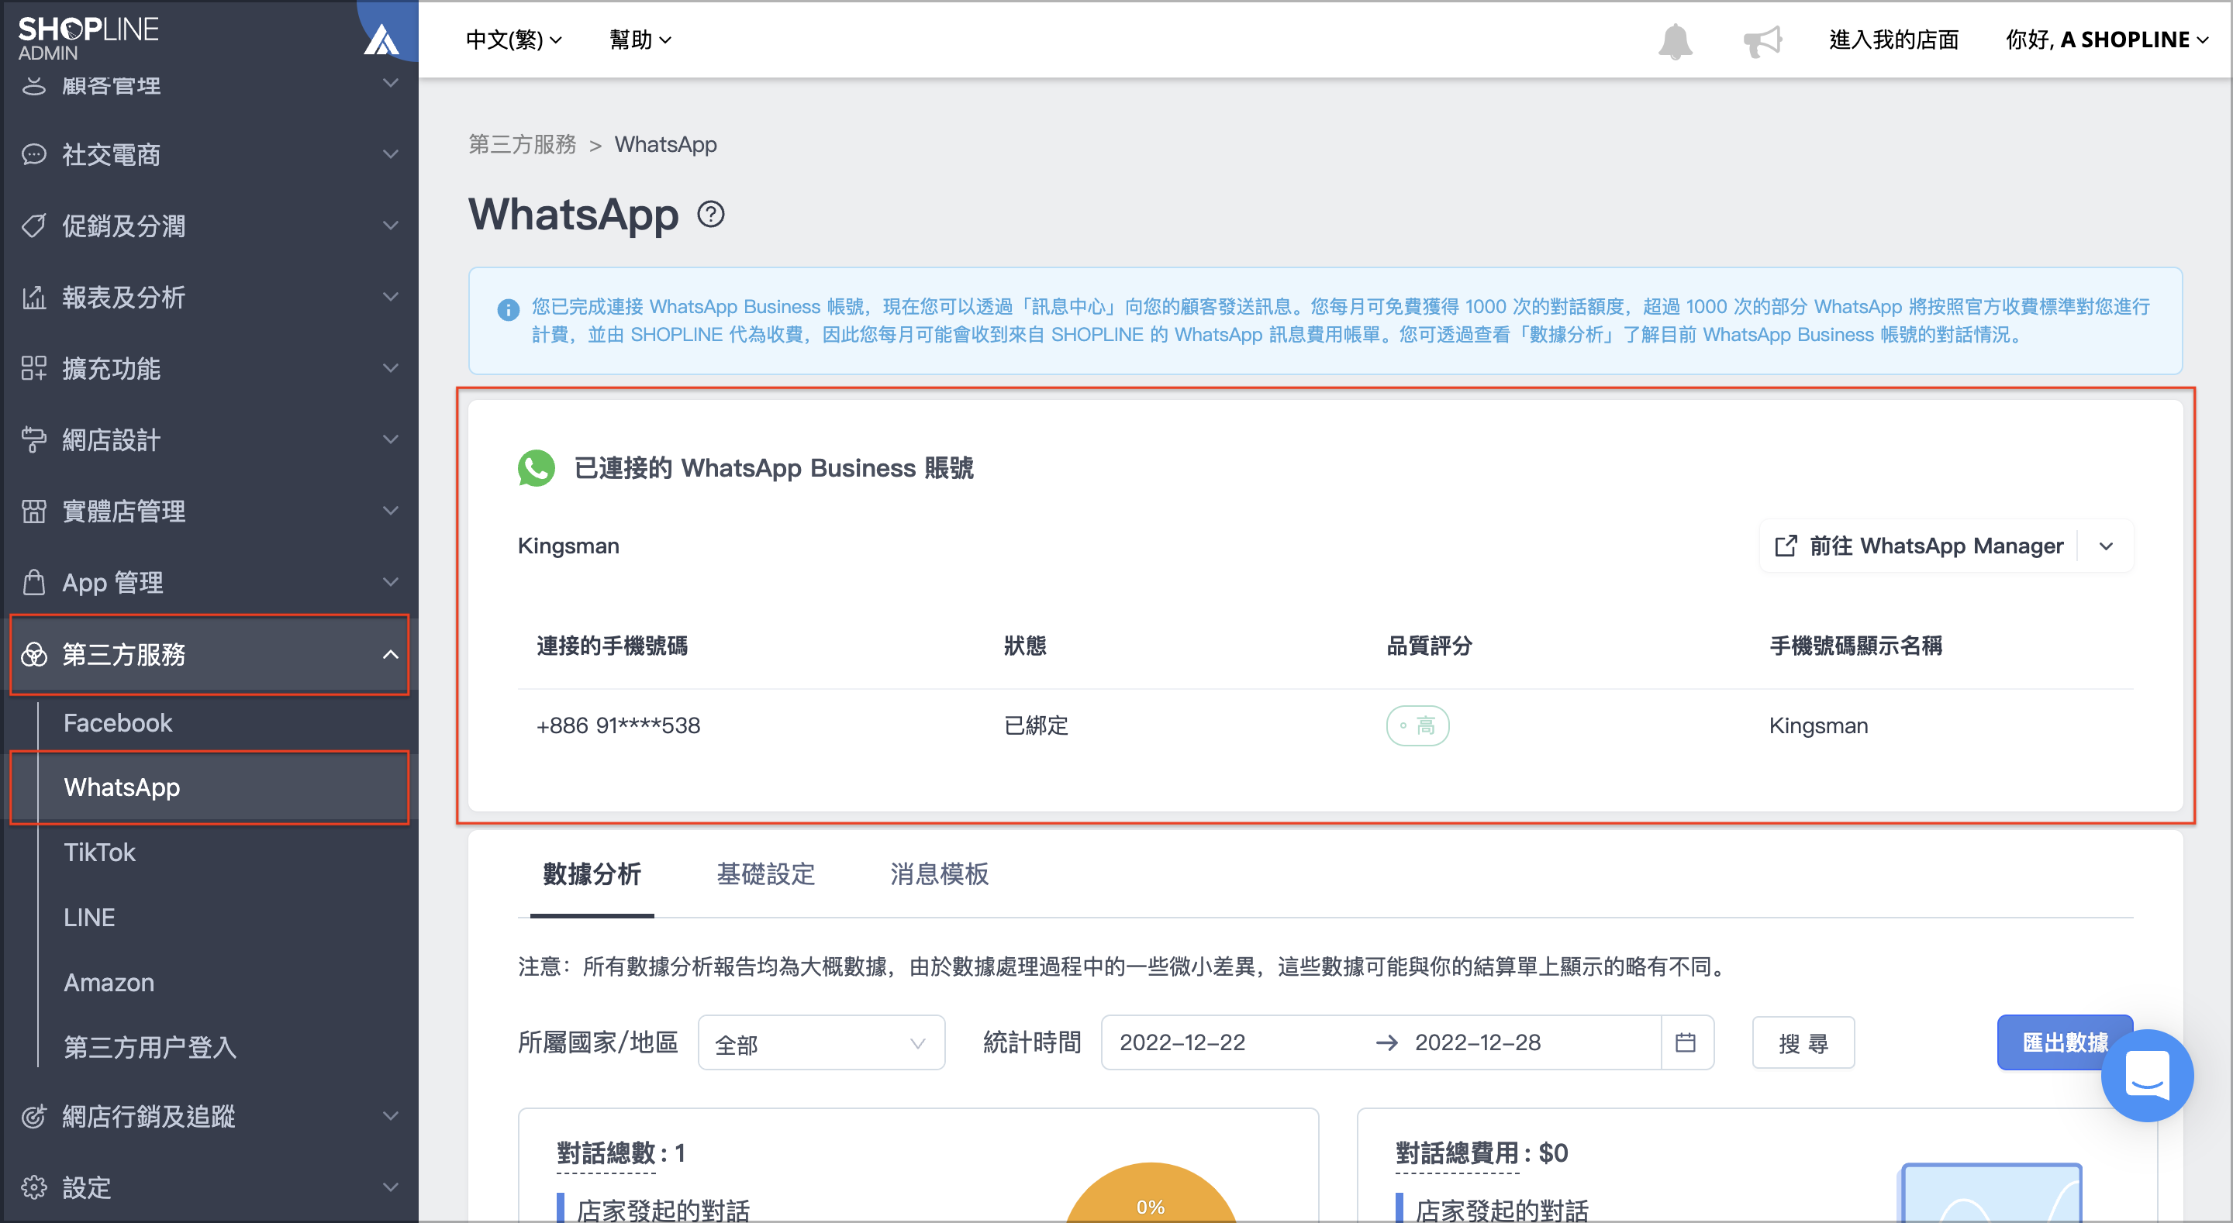
Task: Open LINE in the sidebar submenu
Action: point(89,917)
